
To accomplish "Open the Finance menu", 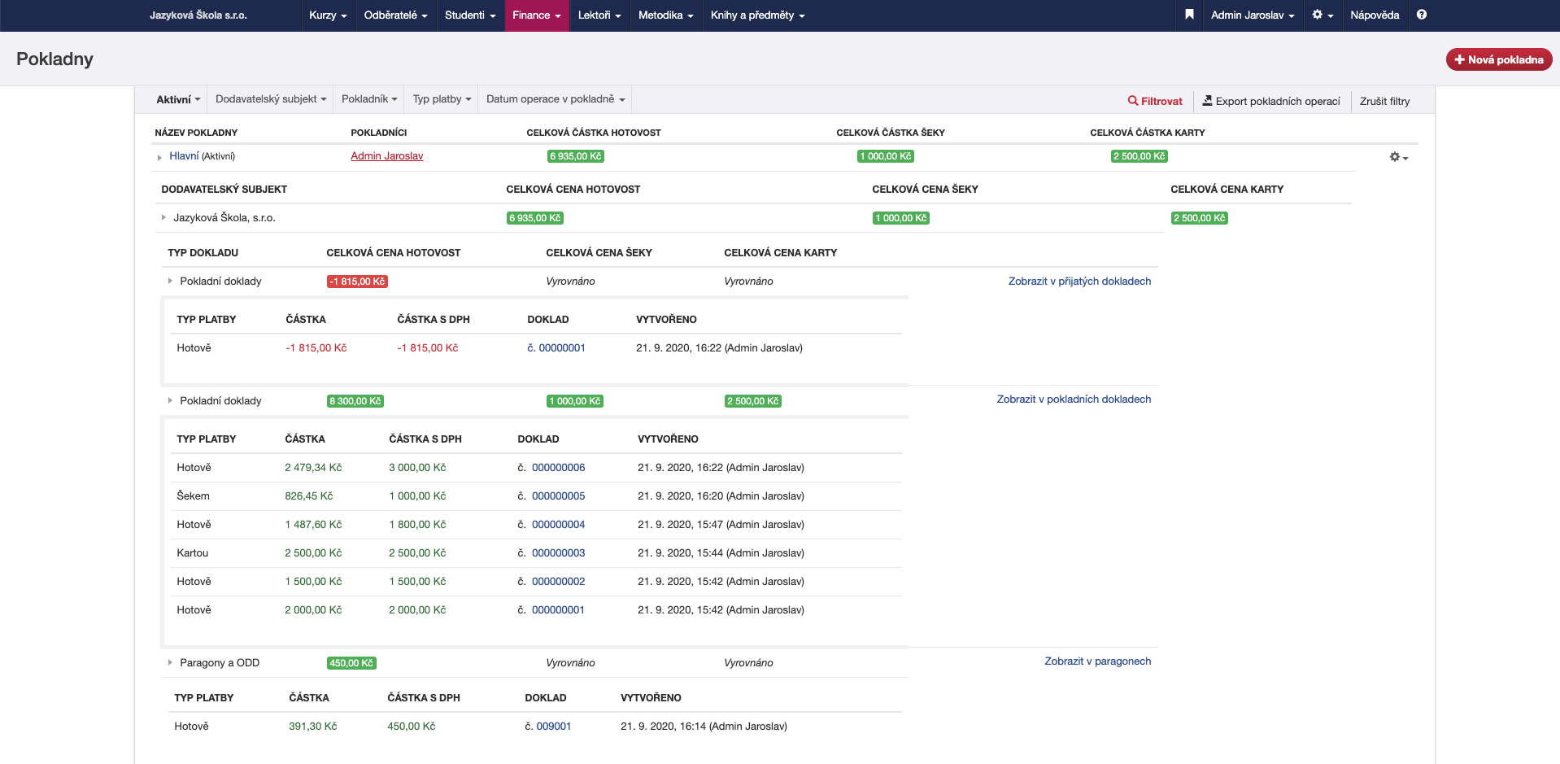I will point(537,15).
